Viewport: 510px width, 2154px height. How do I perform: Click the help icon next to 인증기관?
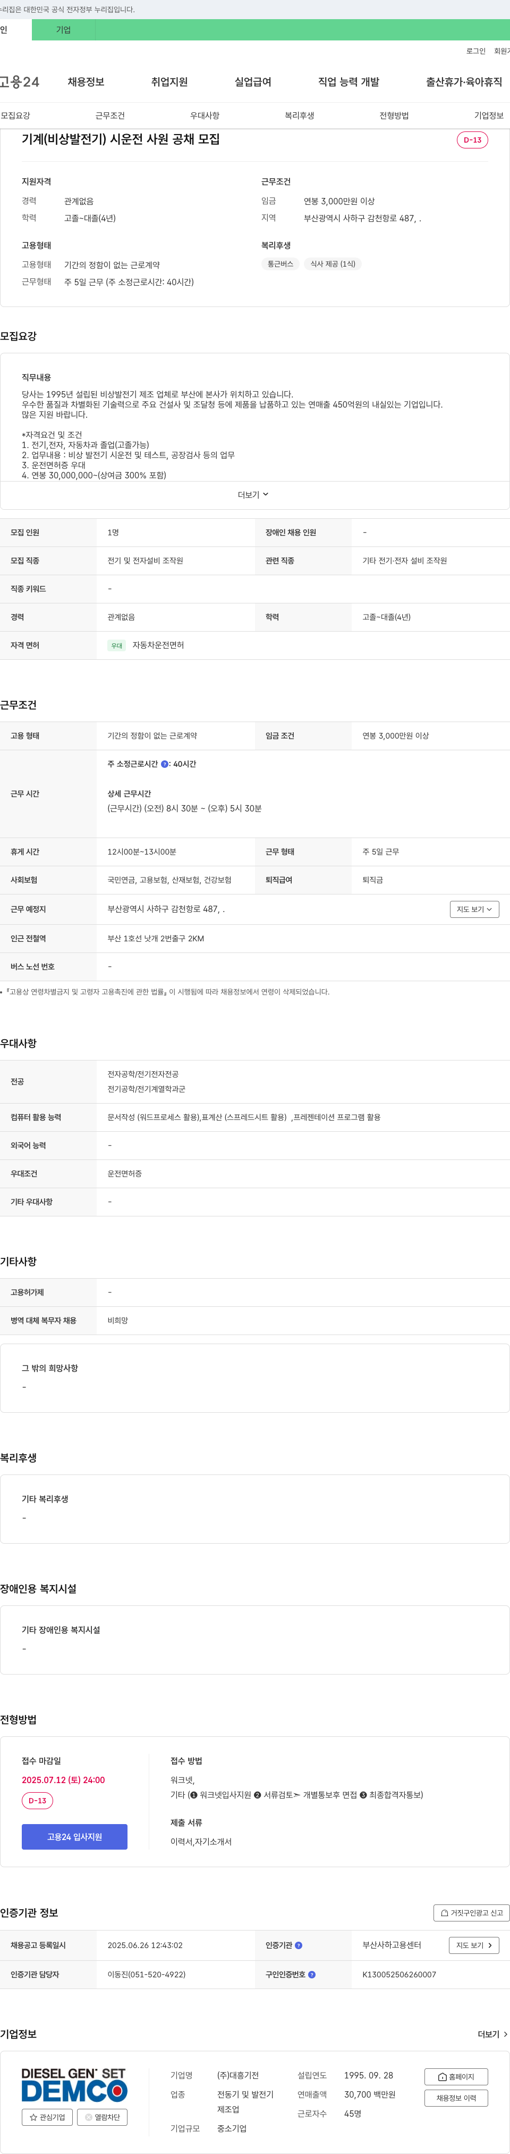pos(299,1946)
